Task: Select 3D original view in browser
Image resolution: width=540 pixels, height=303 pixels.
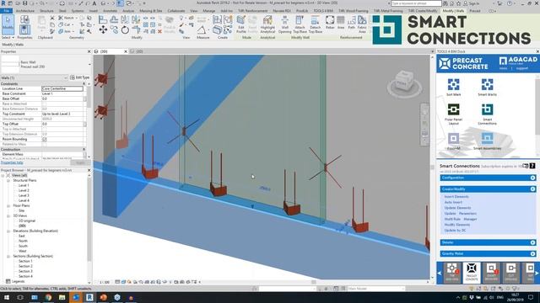Action: click(x=27, y=221)
